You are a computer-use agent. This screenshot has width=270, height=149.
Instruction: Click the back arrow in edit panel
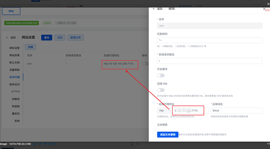click(x=154, y=9)
